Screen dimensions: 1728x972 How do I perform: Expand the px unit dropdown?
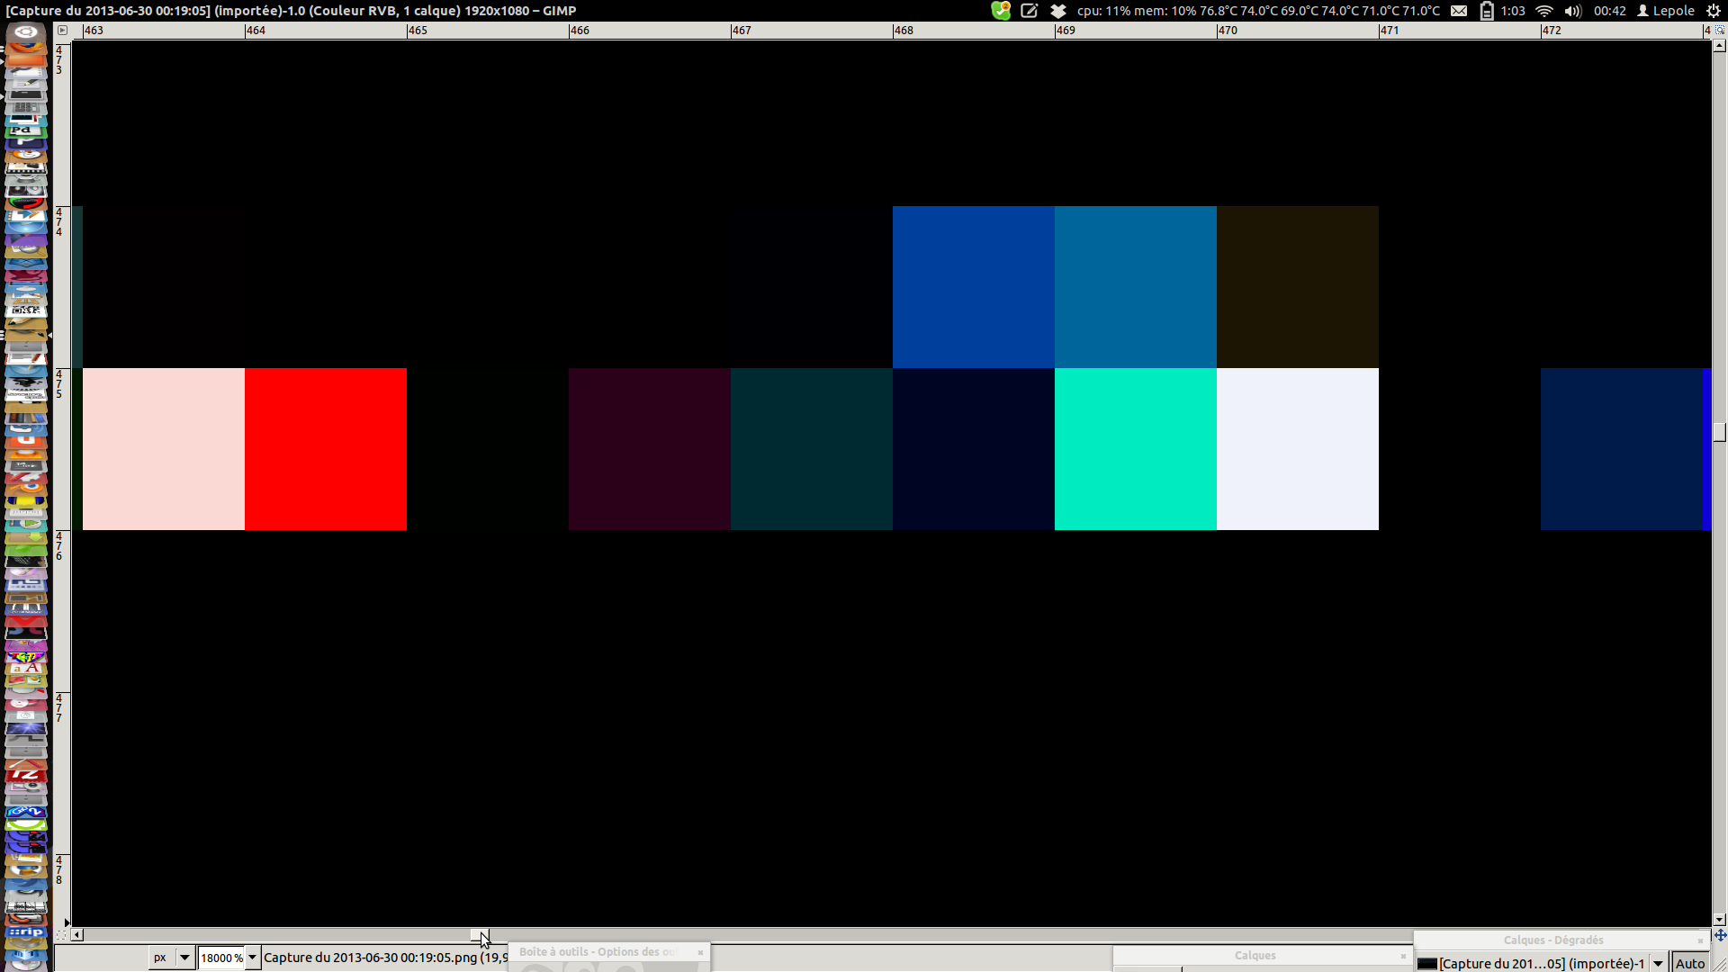(184, 958)
